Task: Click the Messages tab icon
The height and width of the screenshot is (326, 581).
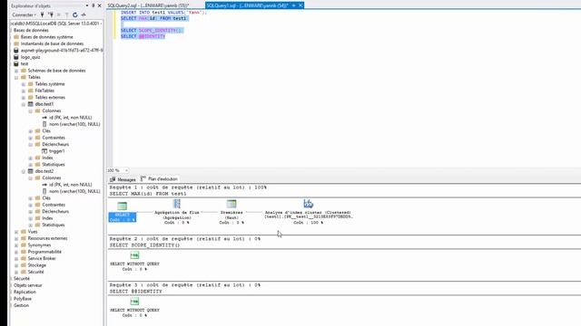Action: coord(113,179)
